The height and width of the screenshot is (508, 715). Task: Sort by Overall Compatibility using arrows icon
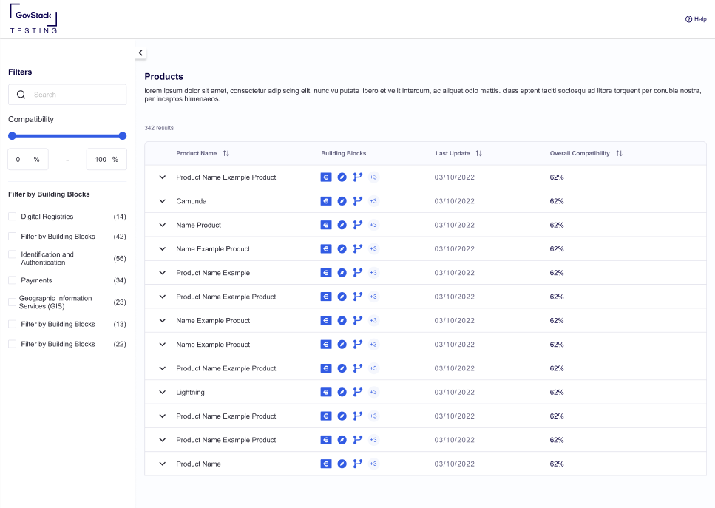[x=619, y=153]
